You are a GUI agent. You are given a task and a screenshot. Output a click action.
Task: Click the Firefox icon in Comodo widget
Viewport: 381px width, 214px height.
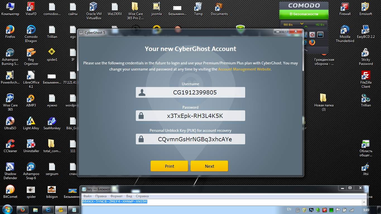pyautogui.click(x=312, y=42)
